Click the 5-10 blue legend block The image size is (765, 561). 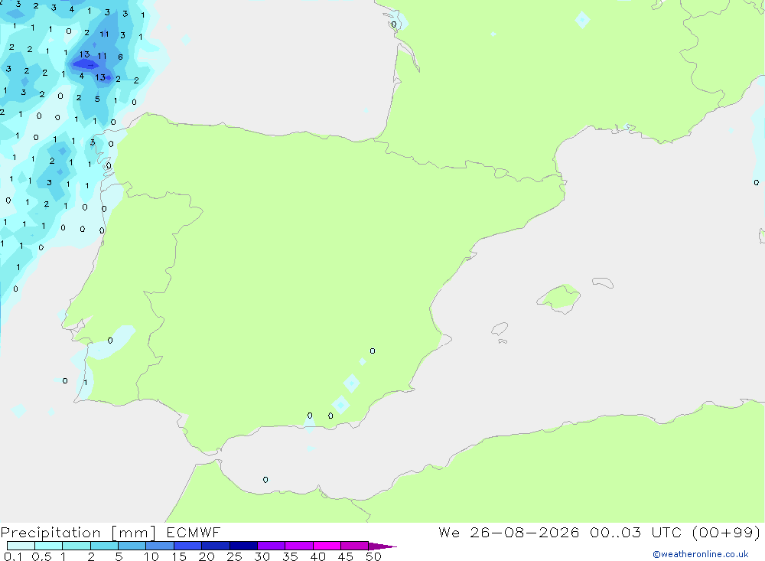pyautogui.click(x=132, y=546)
